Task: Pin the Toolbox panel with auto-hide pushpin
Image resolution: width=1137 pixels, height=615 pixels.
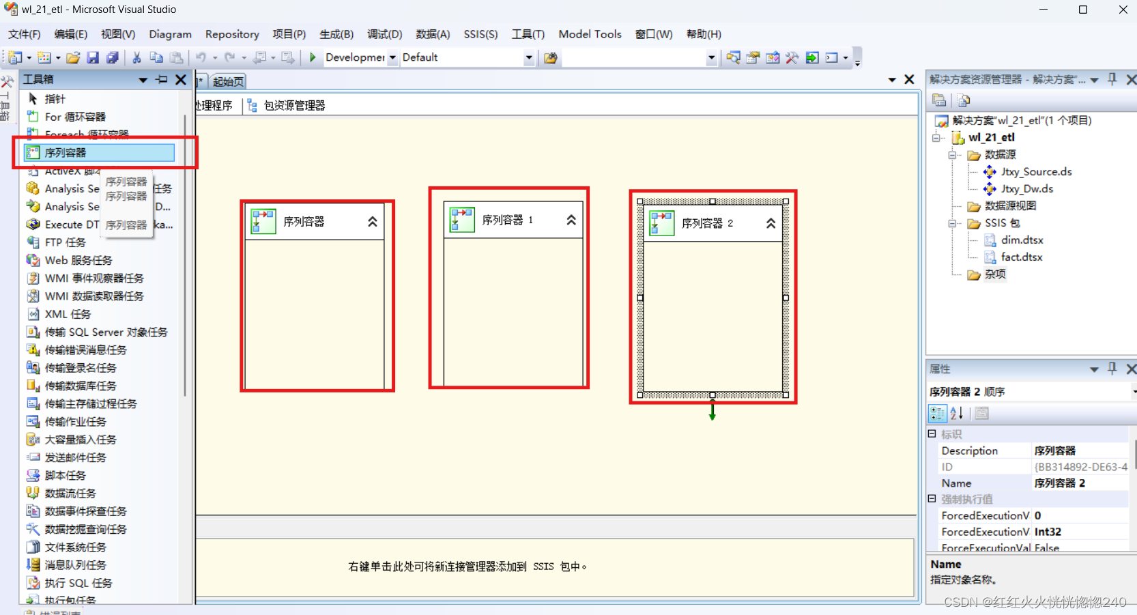Action: [x=162, y=80]
